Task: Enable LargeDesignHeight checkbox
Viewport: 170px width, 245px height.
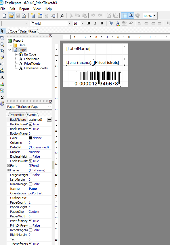Action: 30,175
